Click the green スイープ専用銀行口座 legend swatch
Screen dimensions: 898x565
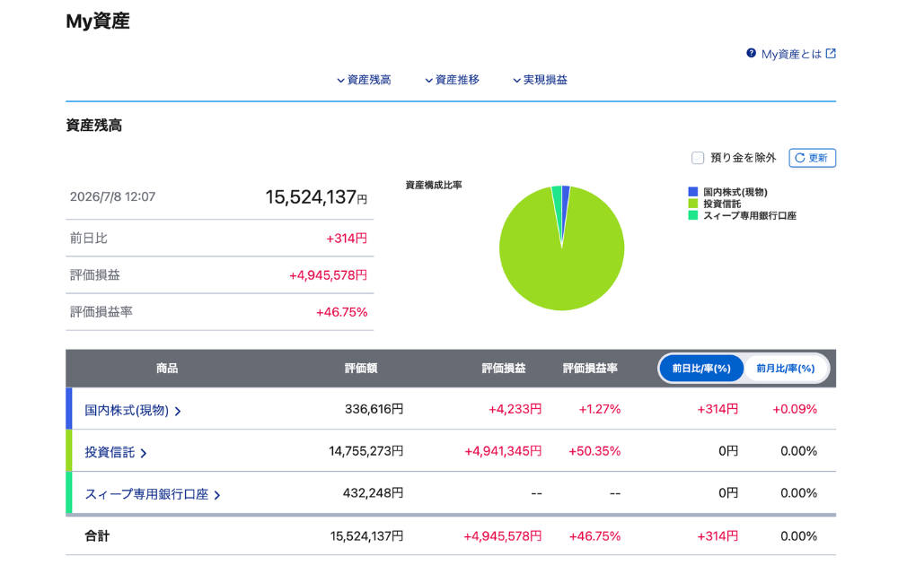click(x=693, y=215)
